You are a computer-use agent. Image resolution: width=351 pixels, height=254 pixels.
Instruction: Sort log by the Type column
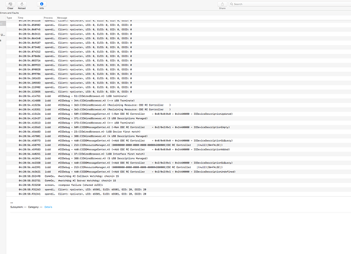pyautogui.click(x=9, y=18)
